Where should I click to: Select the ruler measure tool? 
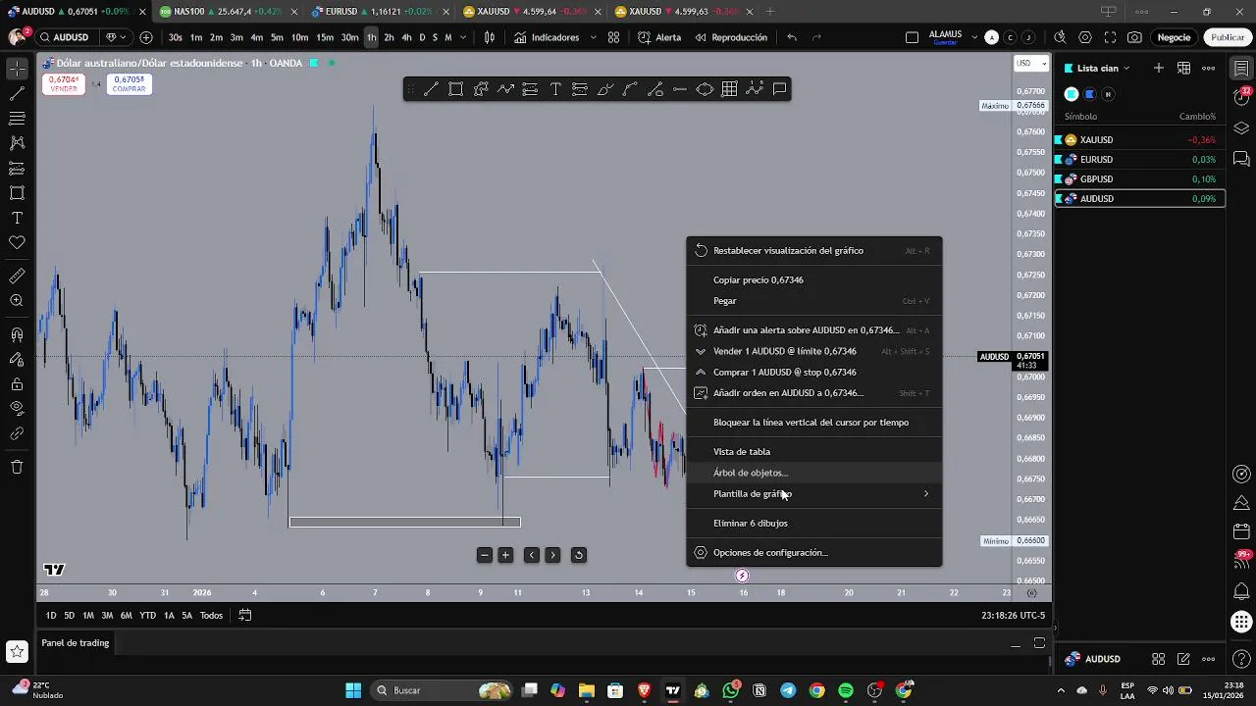click(17, 277)
